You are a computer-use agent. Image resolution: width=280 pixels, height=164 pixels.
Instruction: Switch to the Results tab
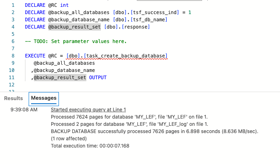[14, 98]
